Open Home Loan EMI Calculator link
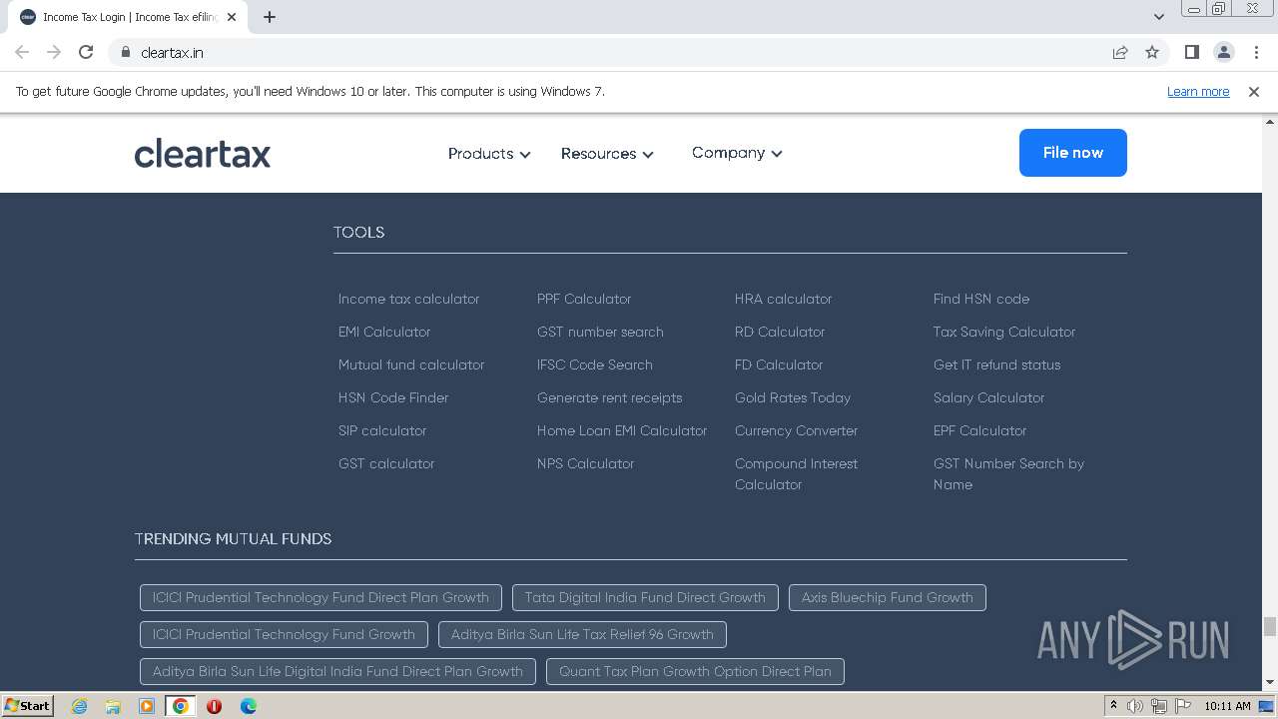The height and width of the screenshot is (719, 1278). click(x=622, y=430)
